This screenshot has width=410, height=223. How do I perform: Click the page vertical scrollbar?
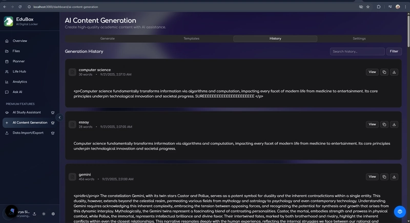[x=408, y=31]
